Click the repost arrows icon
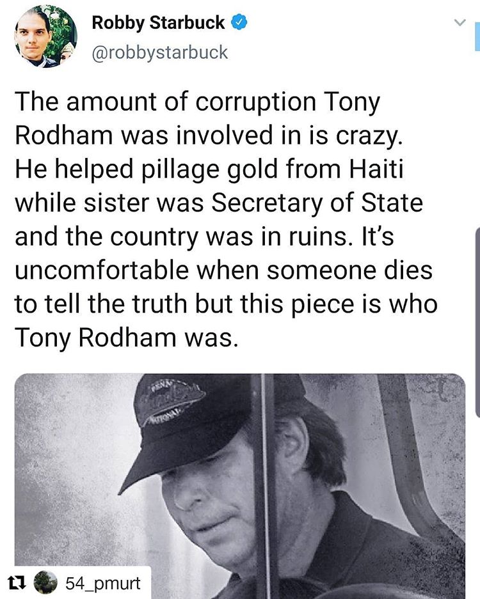480x599 pixels. click(17, 582)
